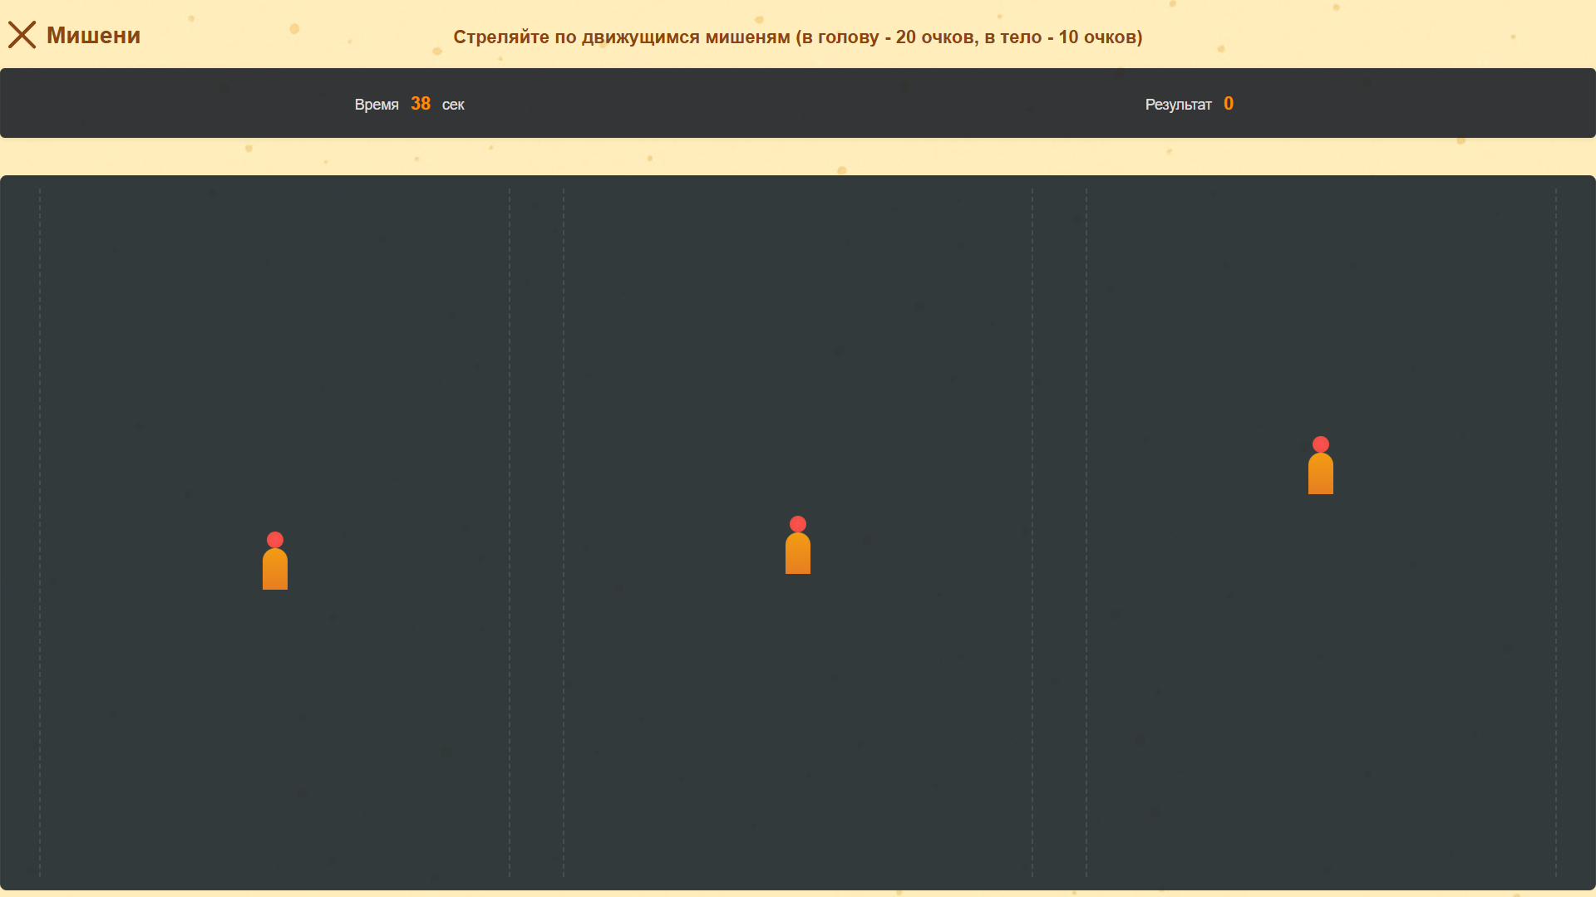Viewport: 1596px width, 897px height.
Task: Click the timer value showing 38
Action: [421, 103]
